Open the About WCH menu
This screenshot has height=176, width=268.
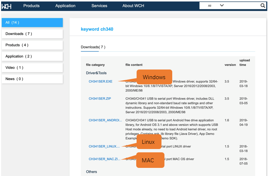pos(133,6)
